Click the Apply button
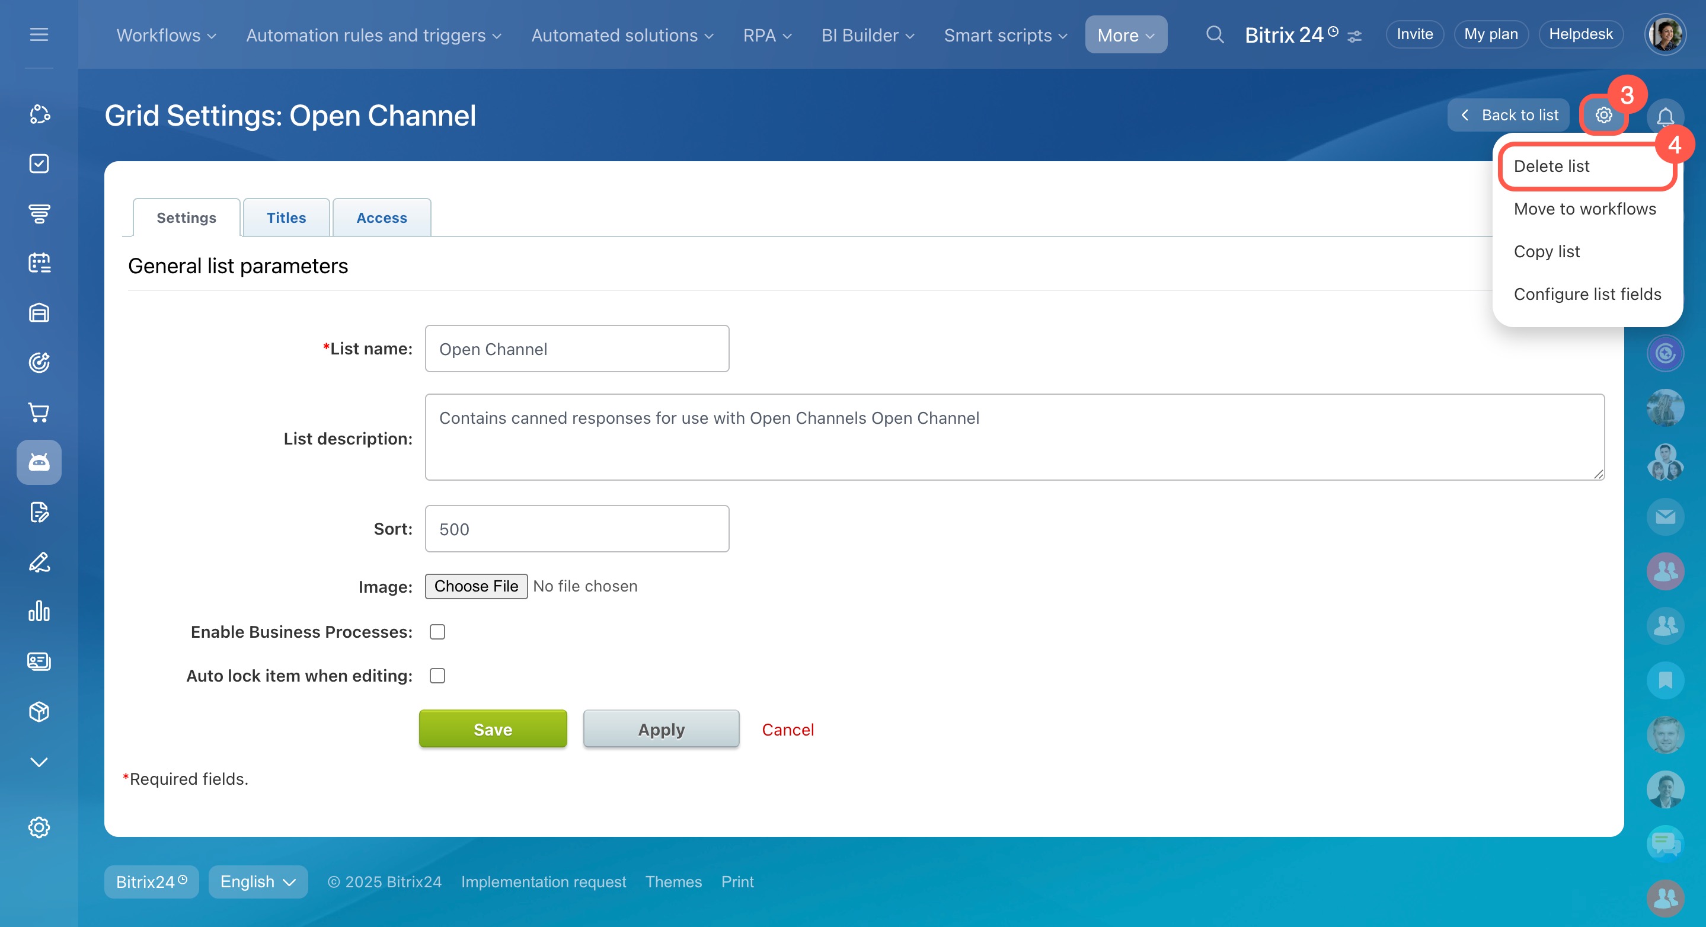The width and height of the screenshot is (1706, 927). pyautogui.click(x=661, y=729)
